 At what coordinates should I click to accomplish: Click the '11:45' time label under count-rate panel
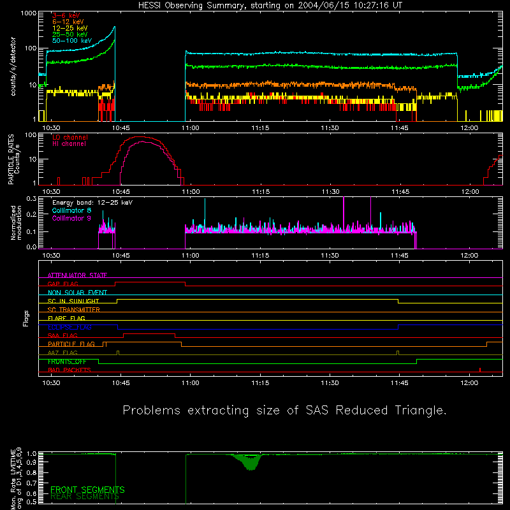tap(400, 128)
